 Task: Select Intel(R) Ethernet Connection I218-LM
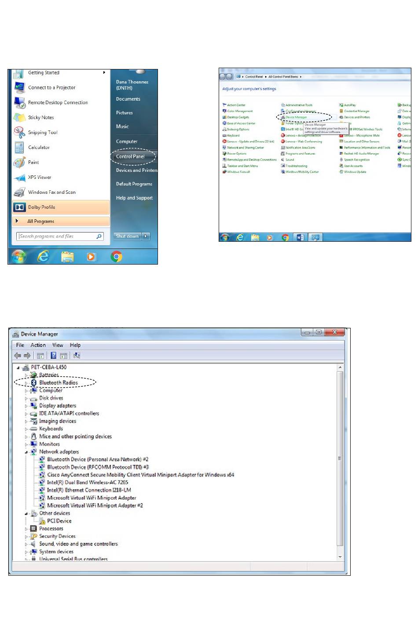(x=89, y=490)
